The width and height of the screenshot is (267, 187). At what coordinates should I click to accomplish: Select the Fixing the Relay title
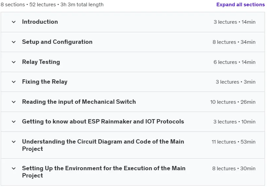[45, 82]
